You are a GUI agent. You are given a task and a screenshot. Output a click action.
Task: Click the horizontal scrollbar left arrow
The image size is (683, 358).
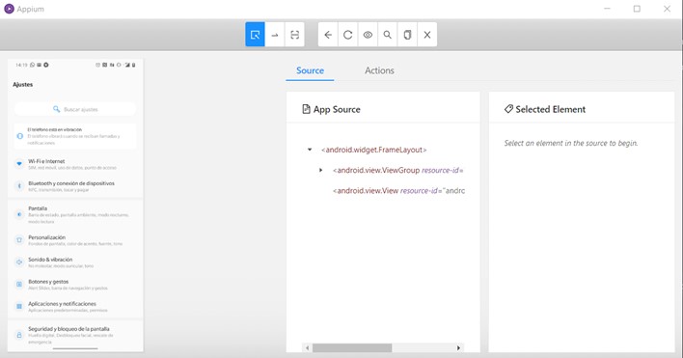click(308, 347)
